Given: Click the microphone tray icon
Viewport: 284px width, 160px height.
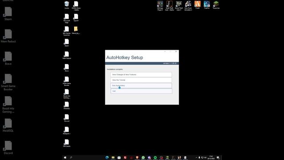Looking at the screenshot, I should point(199,158).
